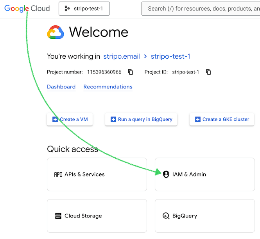Open the stripo.email organization link
The height and width of the screenshot is (239, 260).
[x=122, y=56]
